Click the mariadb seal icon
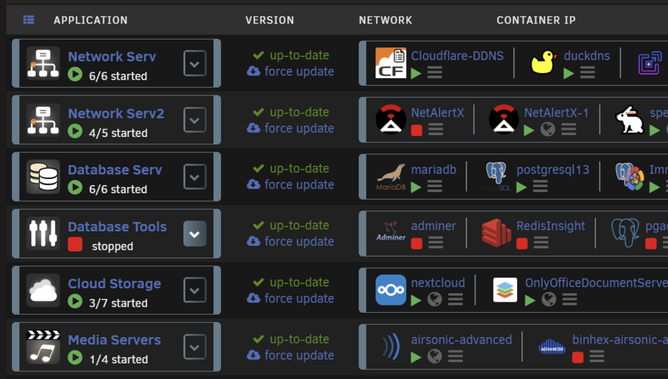This screenshot has width=668, height=379. [x=391, y=176]
